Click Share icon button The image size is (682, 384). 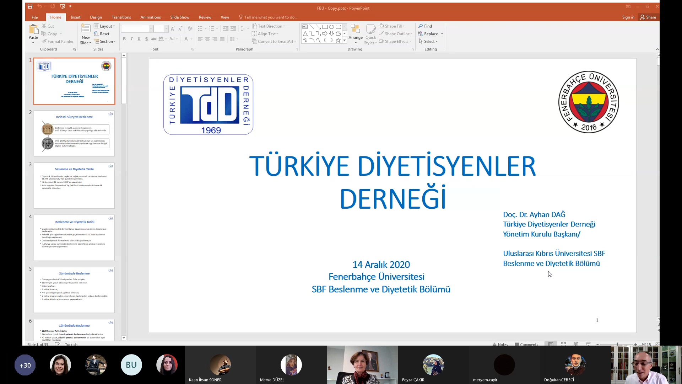point(648,17)
